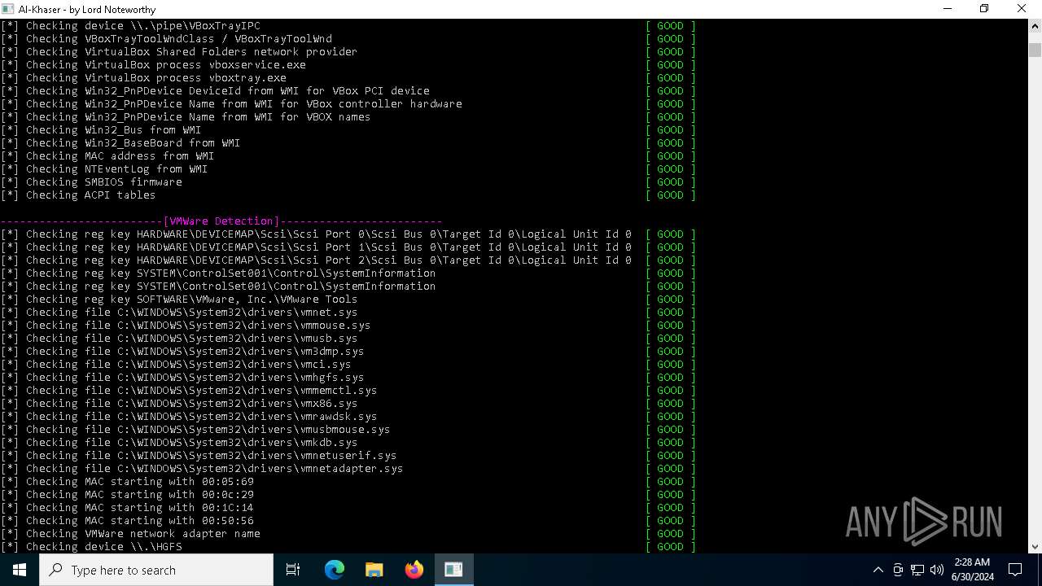Viewport: 1042px width, 586px height.
Task: Click the line checking vmmouse.sys
Action: click(186, 326)
